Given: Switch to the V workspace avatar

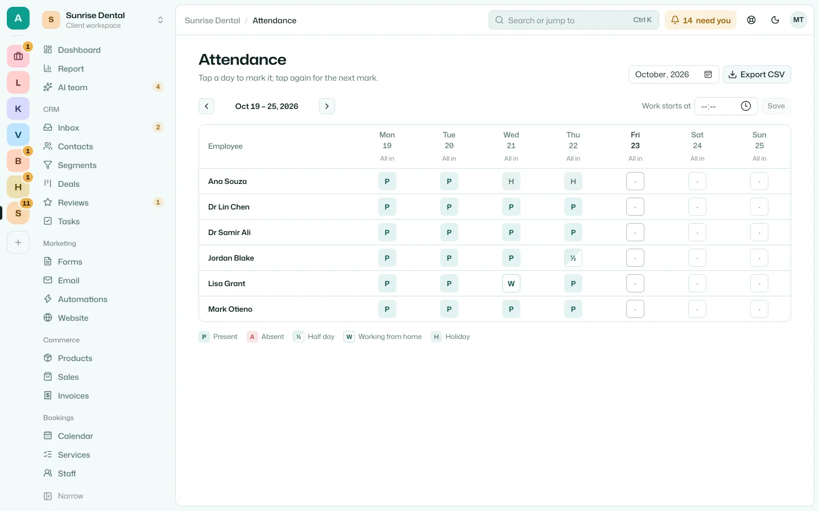Looking at the screenshot, I should pos(18,135).
